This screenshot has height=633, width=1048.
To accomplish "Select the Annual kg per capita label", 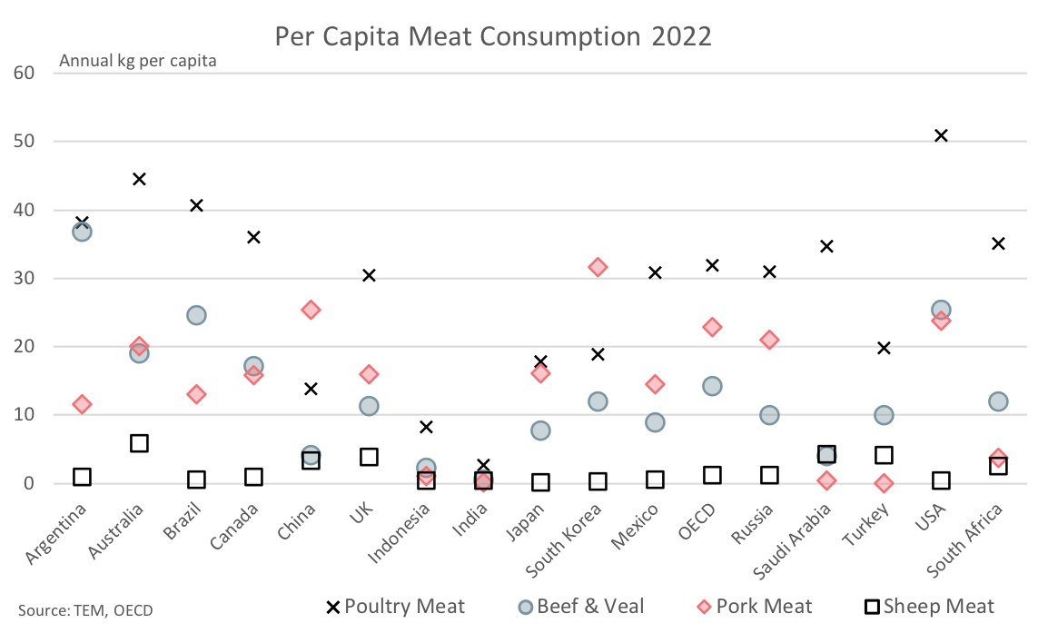I will [x=137, y=62].
